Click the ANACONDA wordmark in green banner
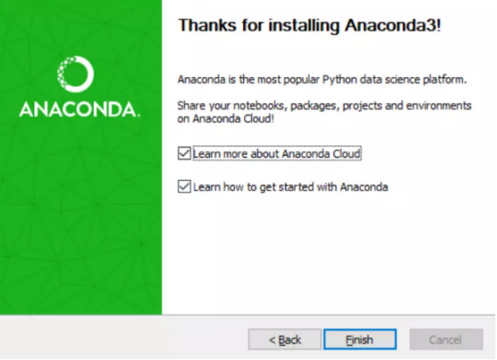 point(80,109)
